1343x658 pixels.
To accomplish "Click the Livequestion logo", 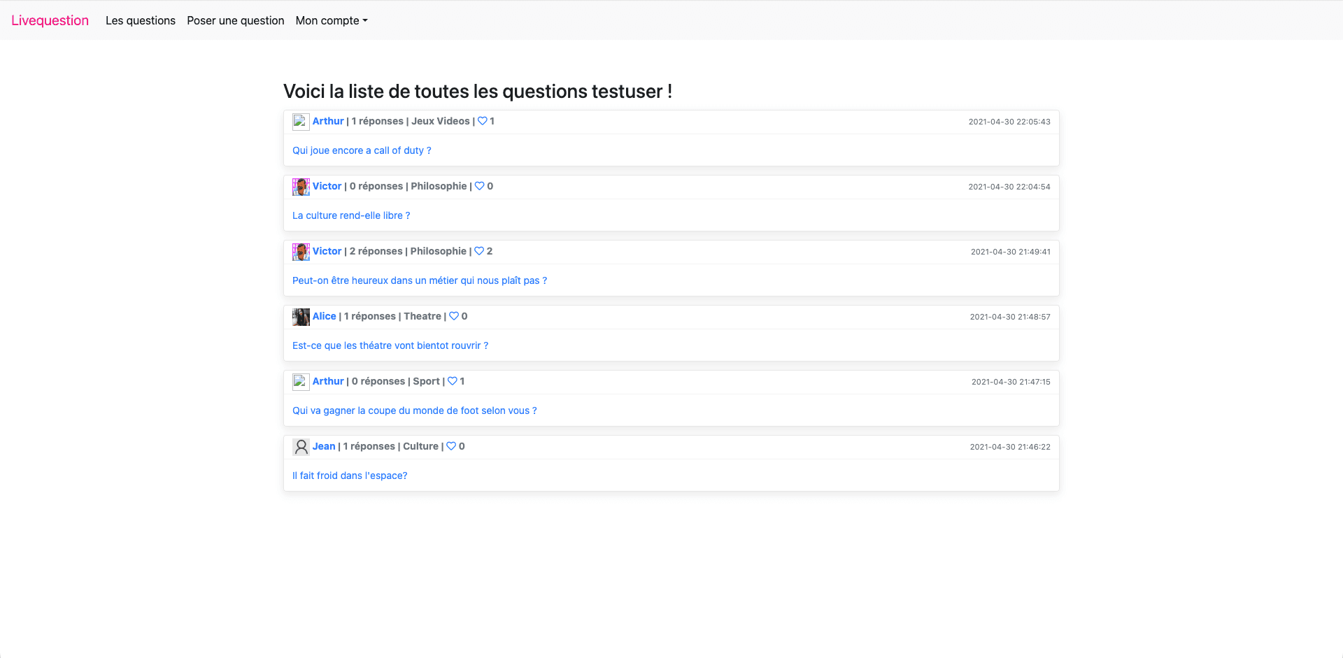I will tap(50, 20).
